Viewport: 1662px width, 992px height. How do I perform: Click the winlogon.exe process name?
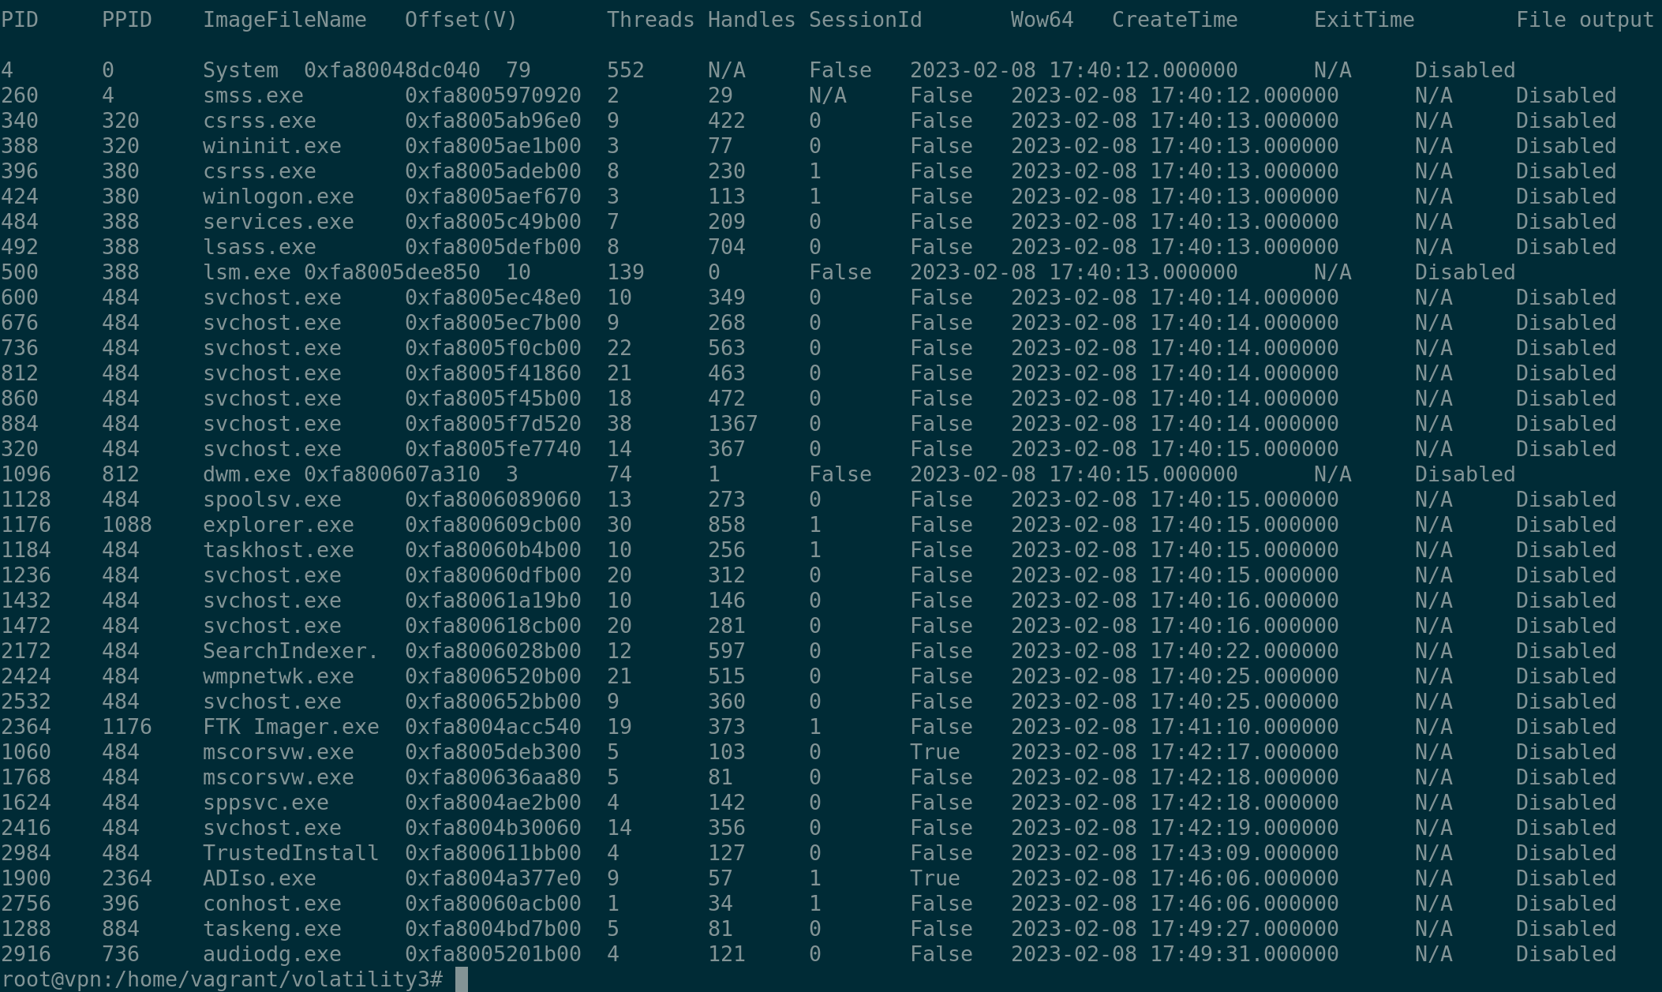[x=278, y=197]
